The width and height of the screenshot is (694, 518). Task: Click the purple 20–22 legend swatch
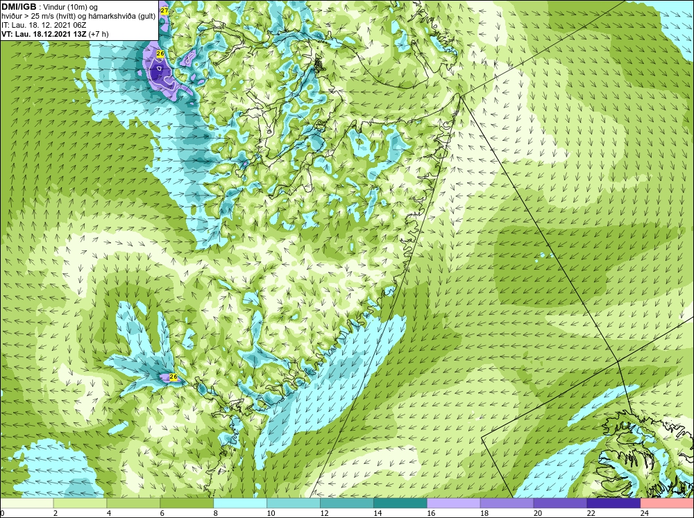pos(560,503)
